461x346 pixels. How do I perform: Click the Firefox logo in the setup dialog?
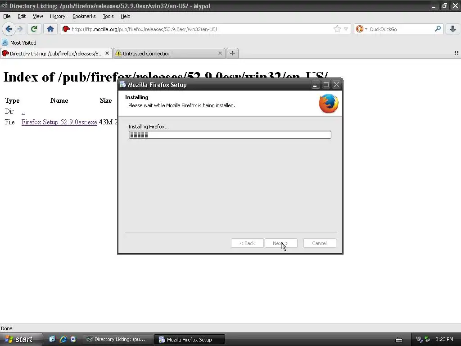tap(328, 103)
